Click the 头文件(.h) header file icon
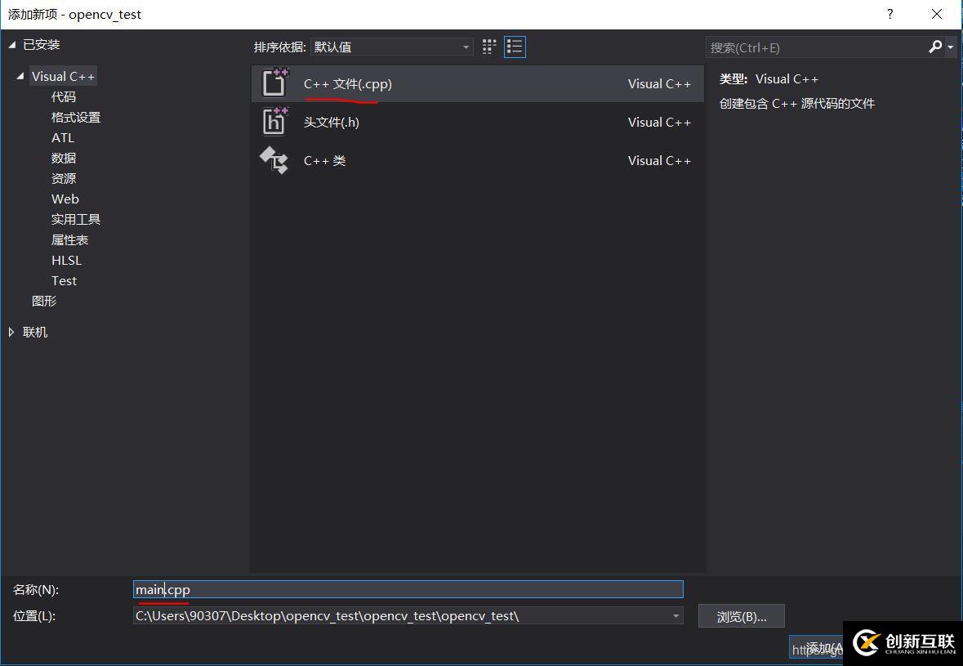Viewport: 963px width, 666px height. 274,121
